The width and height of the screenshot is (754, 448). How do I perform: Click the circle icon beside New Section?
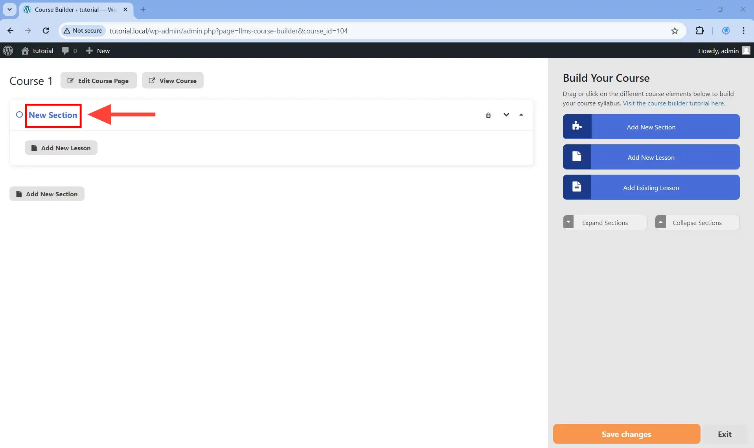[19, 115]
